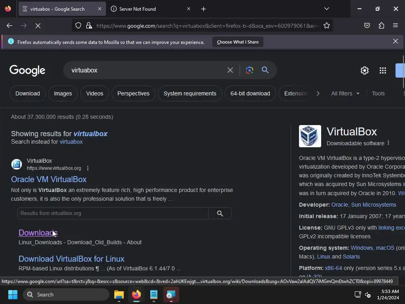Select the Perspectives filter chip
The height and width of the screenshot is (304, 405).
[x=133, y=93]
